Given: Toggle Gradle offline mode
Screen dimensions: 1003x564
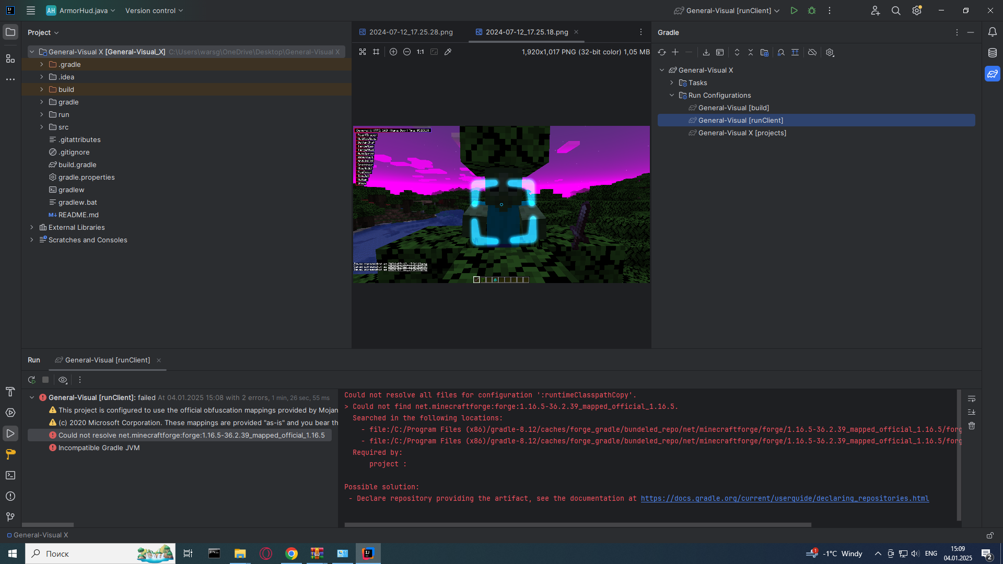Looking at the screenshot, I should coord(812,52).
